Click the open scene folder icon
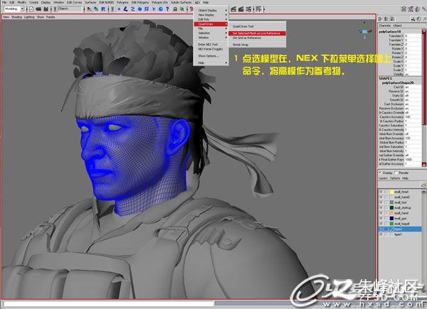Image resolution: width=427 pixels, height=309 pixels. coord(38,9)
